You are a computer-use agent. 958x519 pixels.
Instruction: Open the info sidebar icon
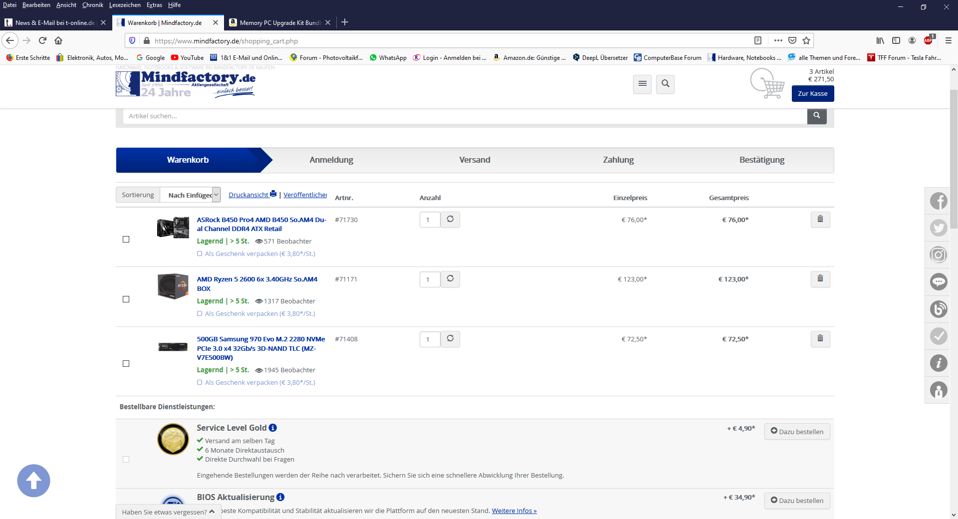939,363
